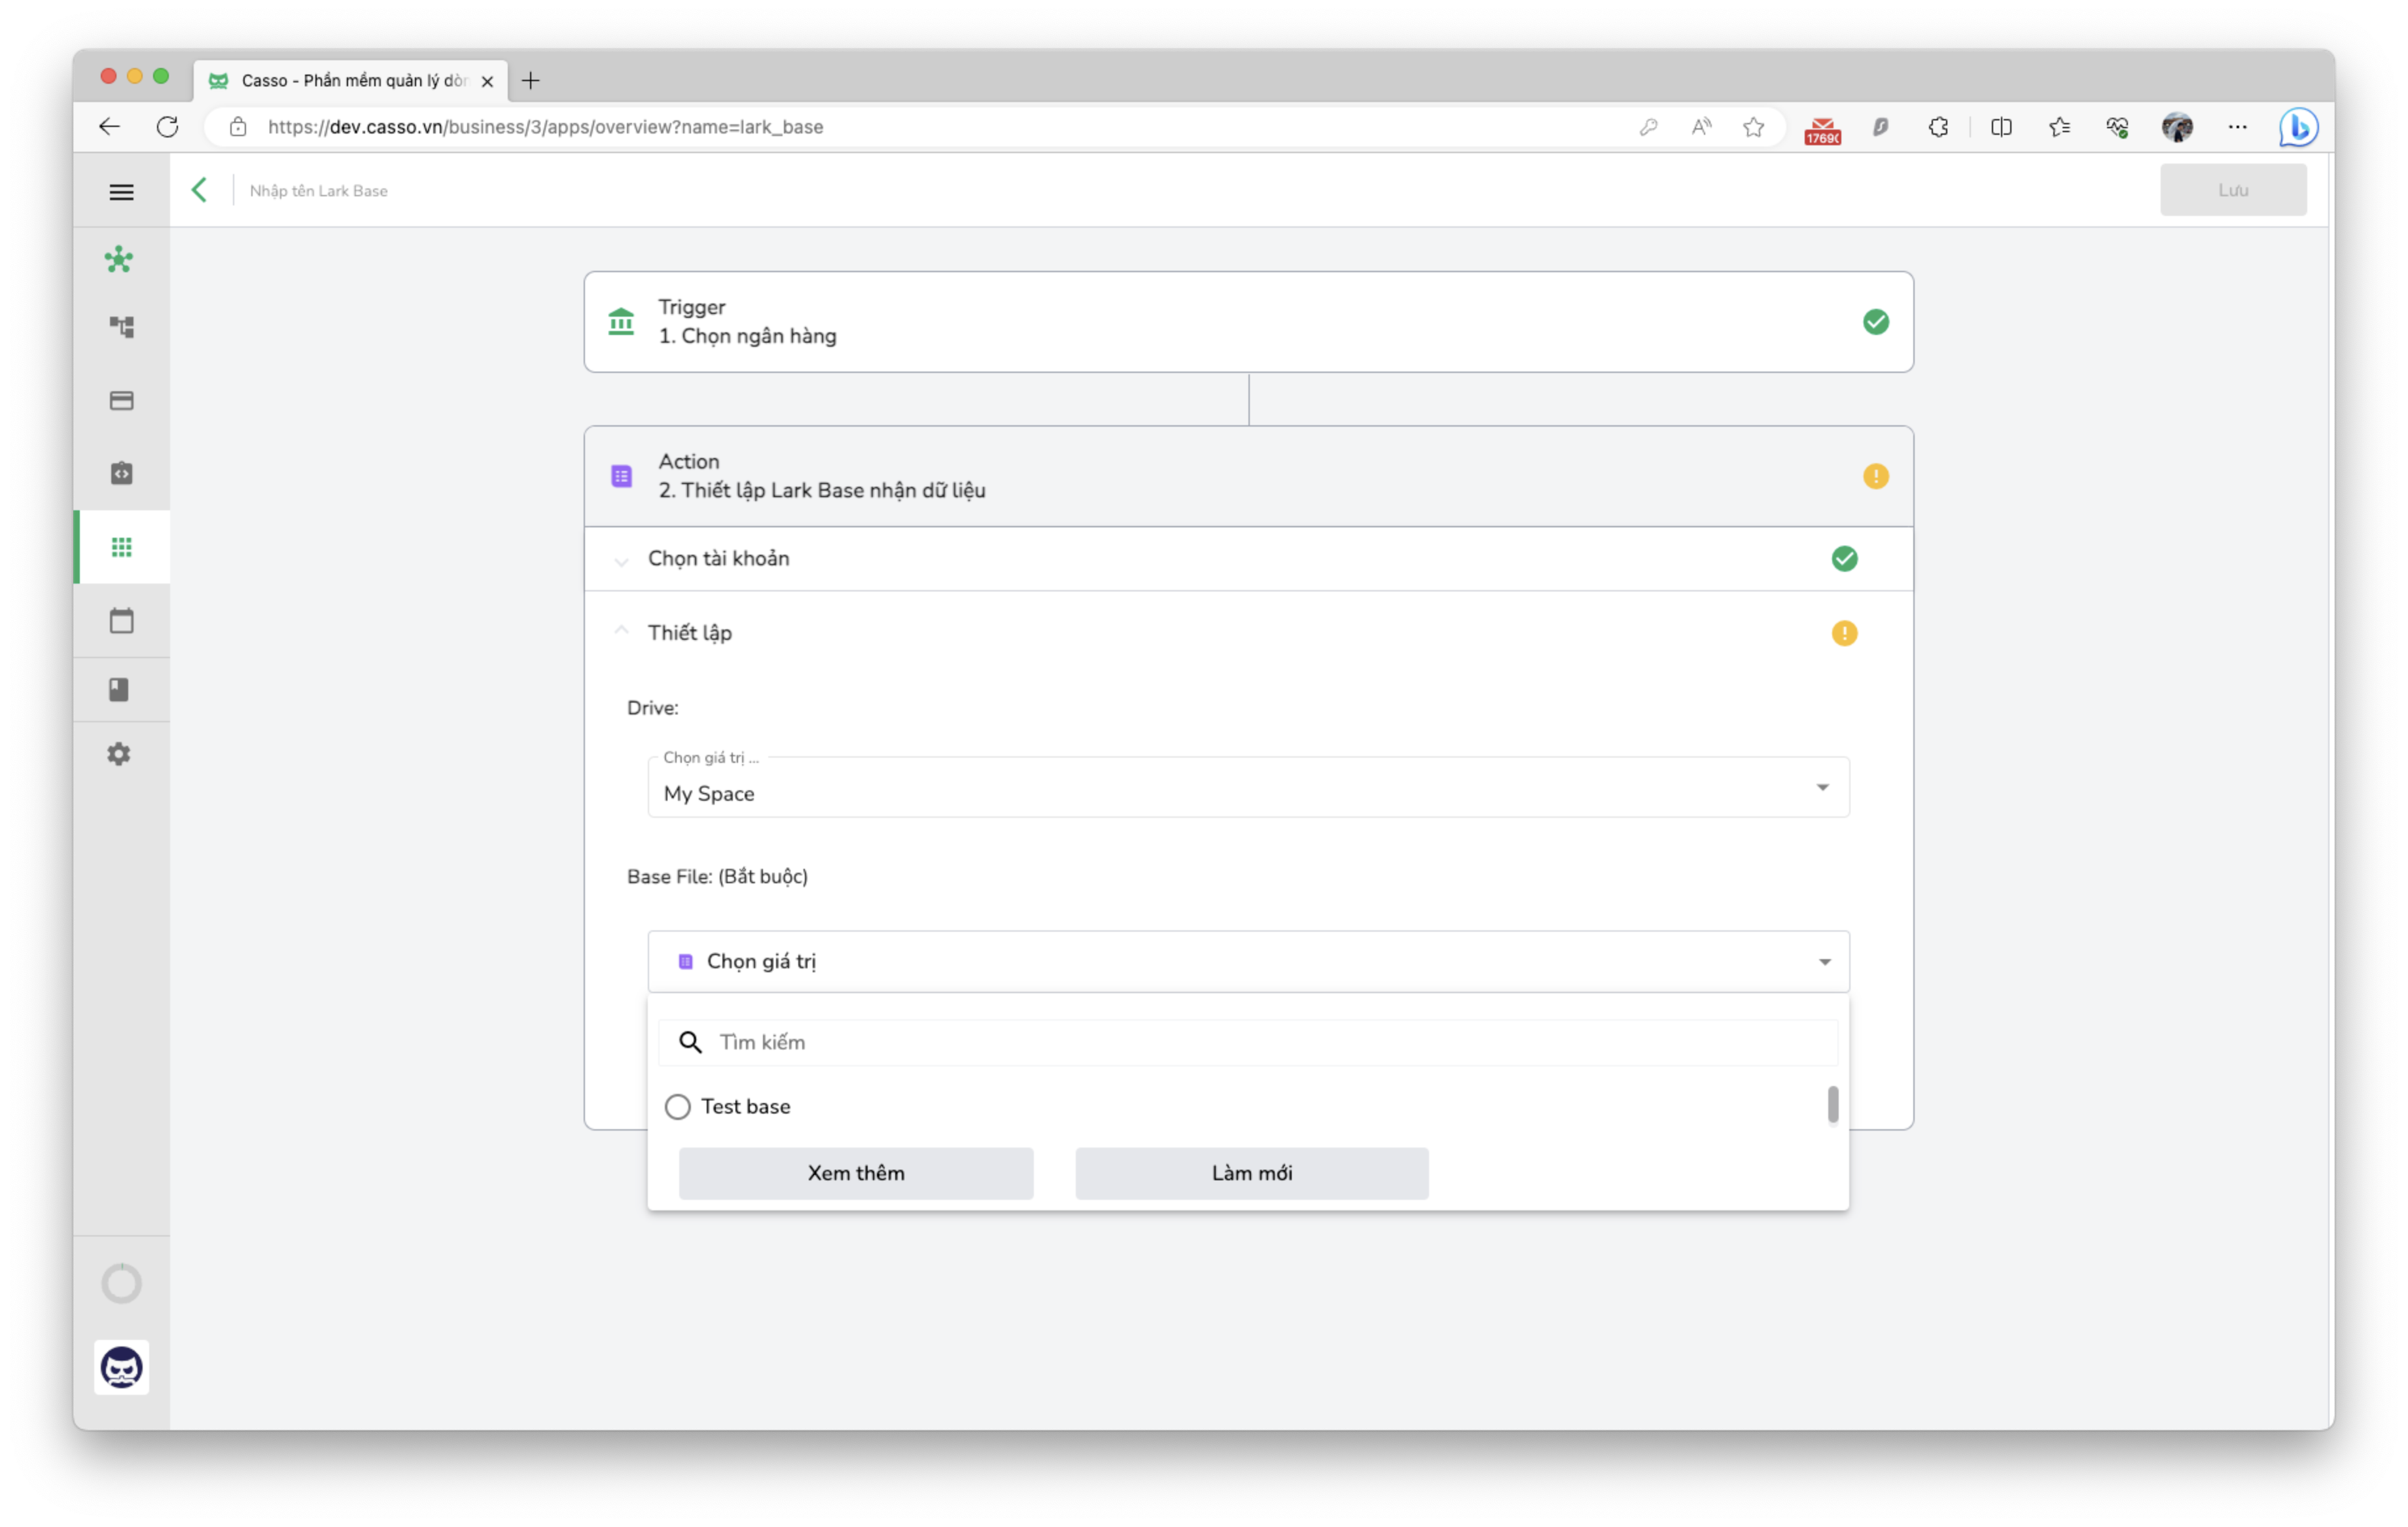
Task: Open the bank card sidebar icon
Action: (x=121, y=400)
